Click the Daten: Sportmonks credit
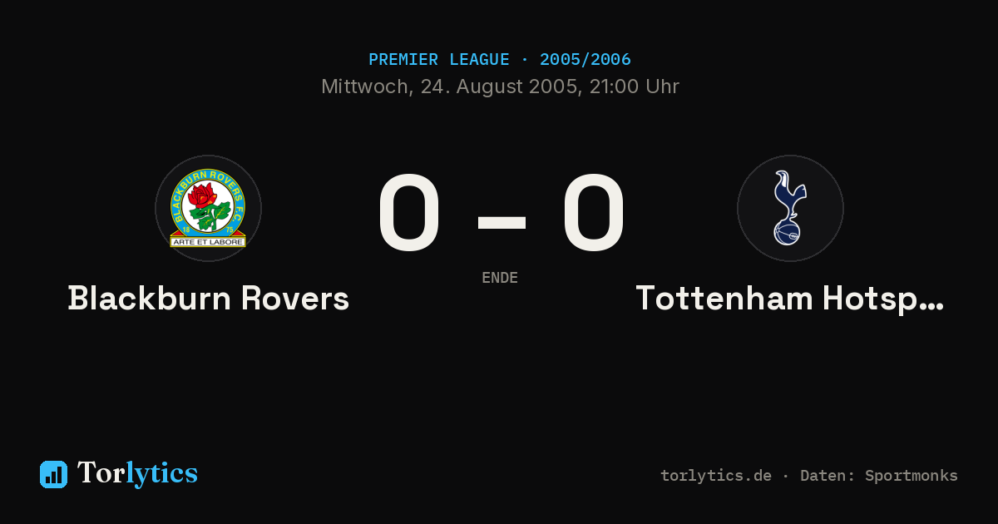Viewport: 998px width, 524px height. tap(879, 476)
